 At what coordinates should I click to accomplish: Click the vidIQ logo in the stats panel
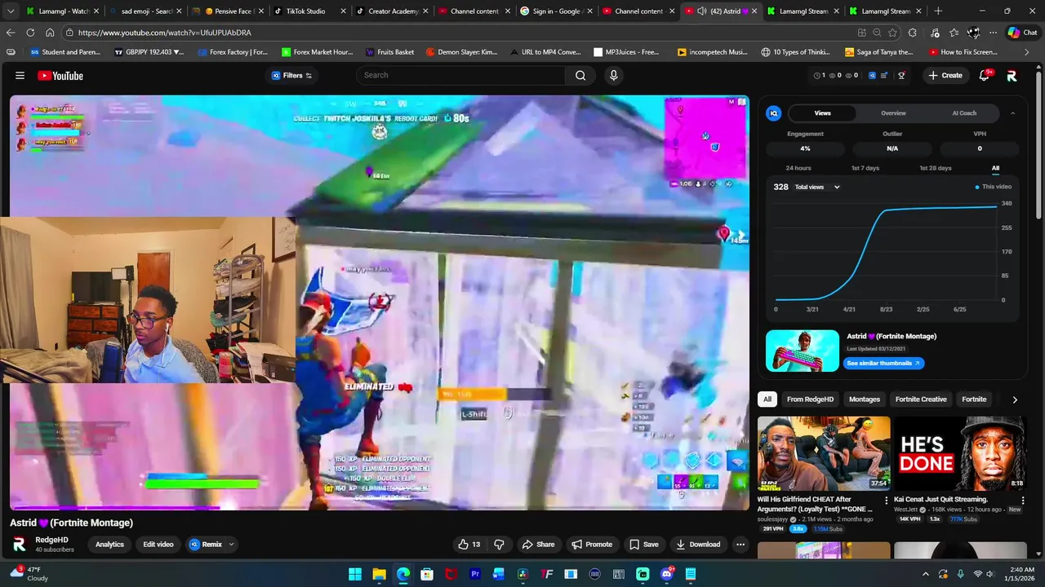click(x=774, y=113)
